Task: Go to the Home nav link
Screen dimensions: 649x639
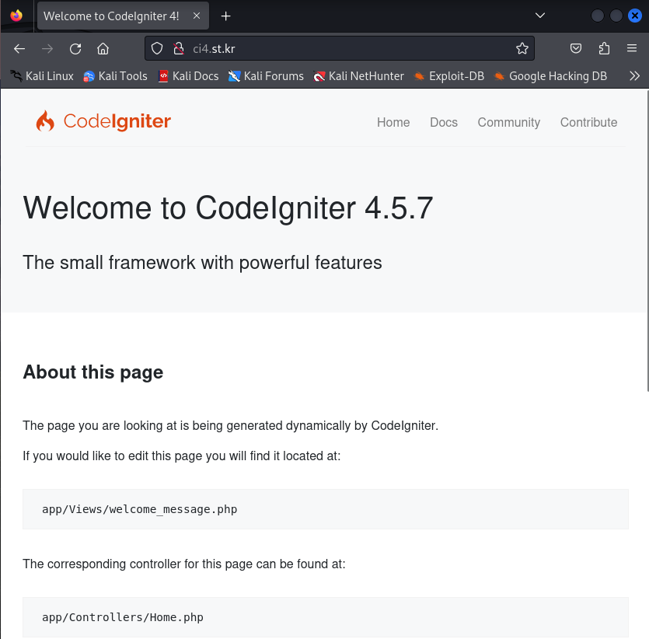Action: [x=393, y=123]
